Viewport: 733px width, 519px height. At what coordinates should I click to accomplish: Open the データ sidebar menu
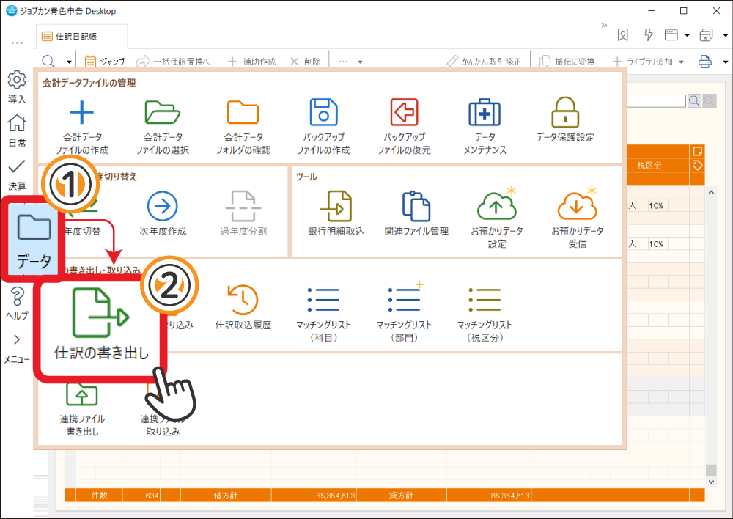click(32, 238)
